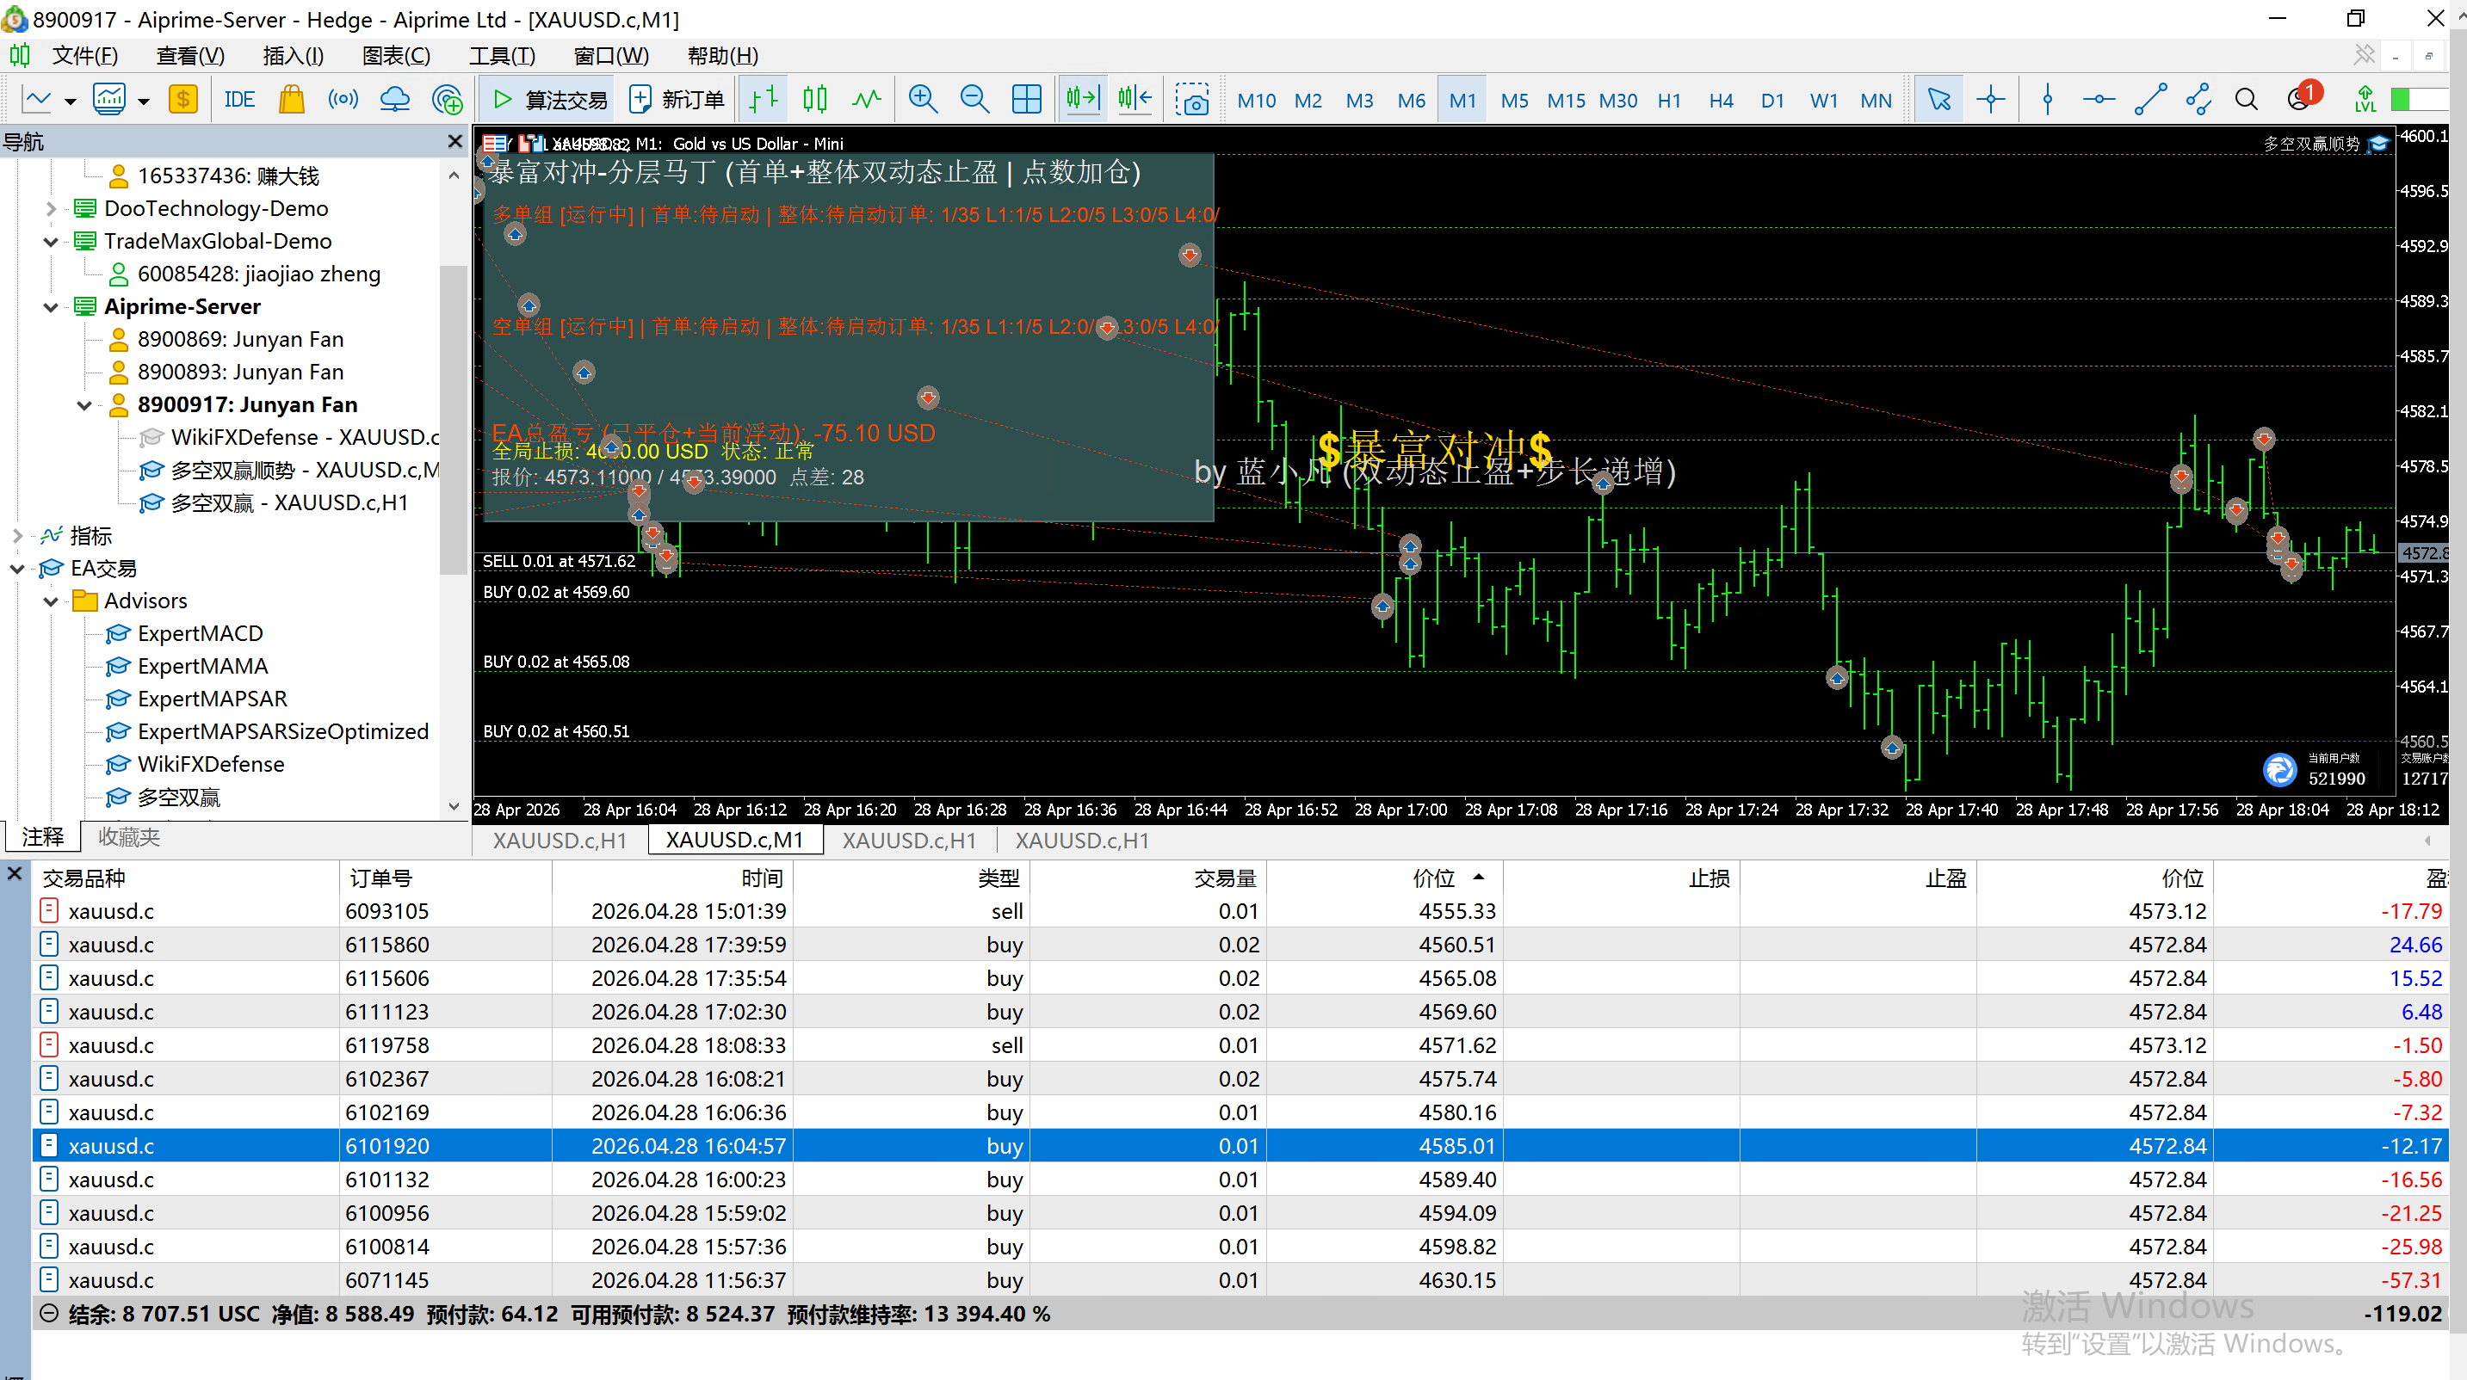
Task: Expand the DooTechnology-Demo server node
Action: [51, 208]
